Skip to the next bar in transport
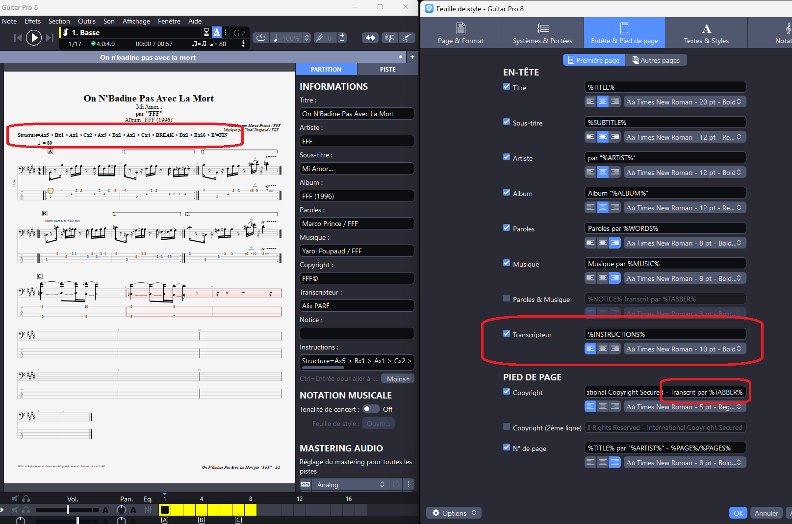The width and height of the screenshot is (792, 524). click(50, 38)
